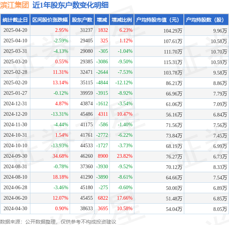Click the -2.59% price change value
Screen dimensions: 229x225
[61, 41]
